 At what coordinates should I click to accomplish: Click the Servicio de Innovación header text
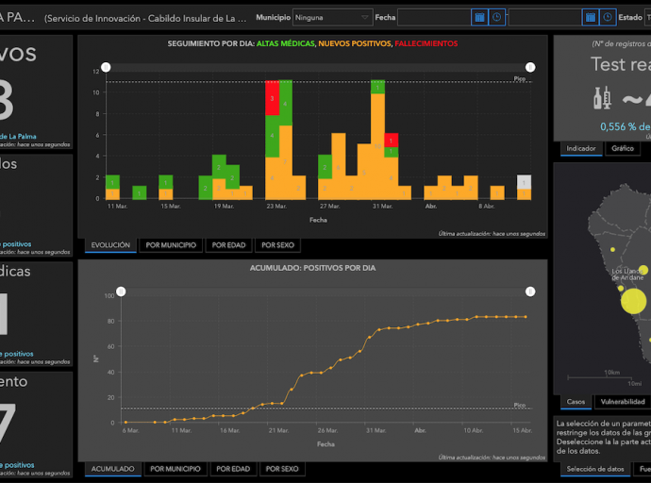coord(145,18)
